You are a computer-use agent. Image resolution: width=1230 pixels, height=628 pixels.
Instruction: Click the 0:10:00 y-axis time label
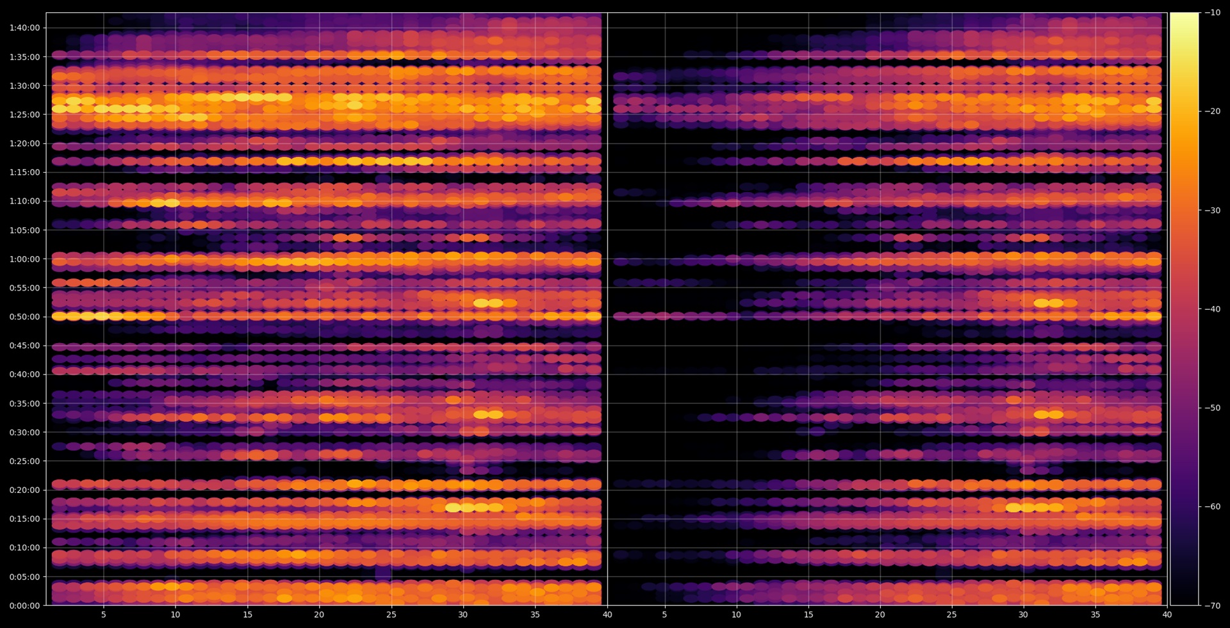(24, 548)
